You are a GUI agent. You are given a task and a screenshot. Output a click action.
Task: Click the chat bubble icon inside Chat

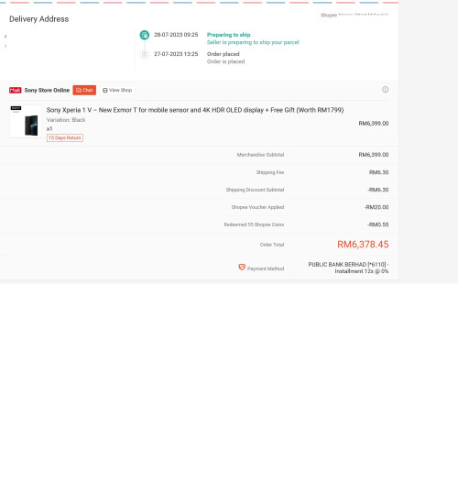tap(79, 90)
